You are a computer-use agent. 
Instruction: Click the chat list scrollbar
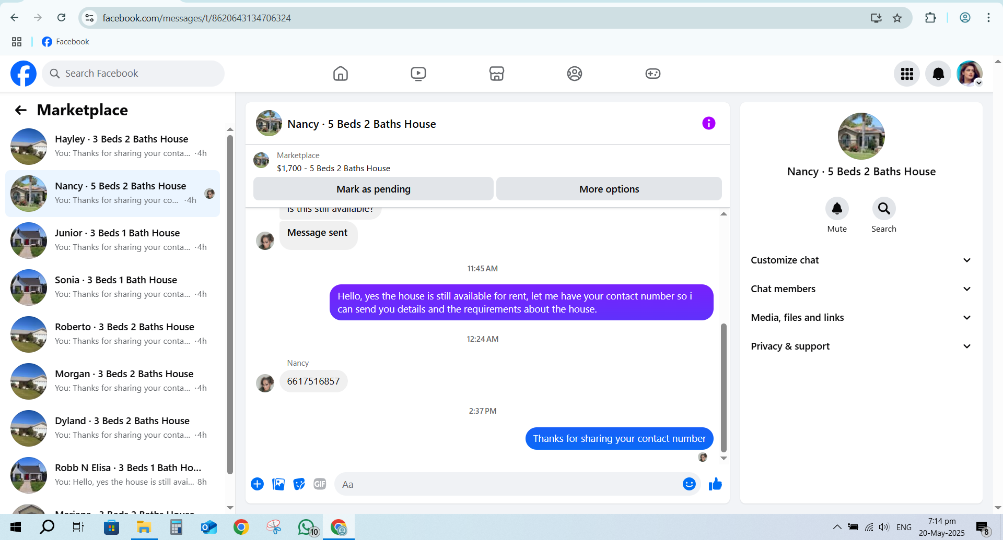click(230, 305)
